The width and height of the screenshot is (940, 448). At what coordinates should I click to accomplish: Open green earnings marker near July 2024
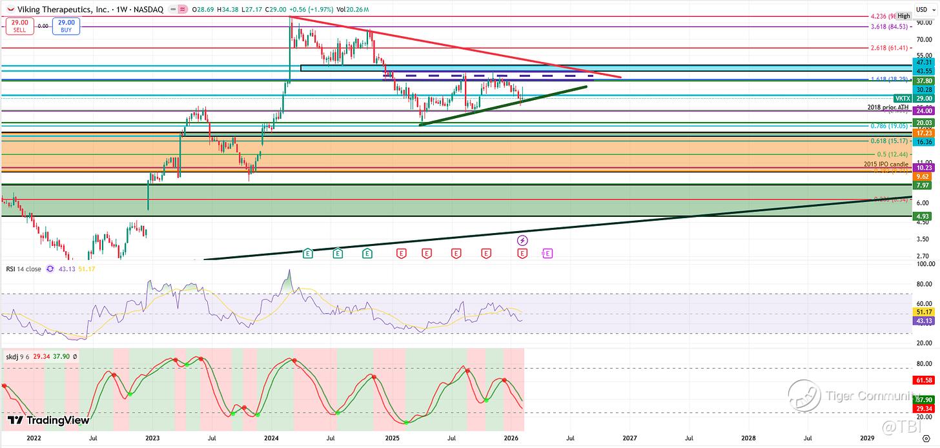(x=338, y=254)
